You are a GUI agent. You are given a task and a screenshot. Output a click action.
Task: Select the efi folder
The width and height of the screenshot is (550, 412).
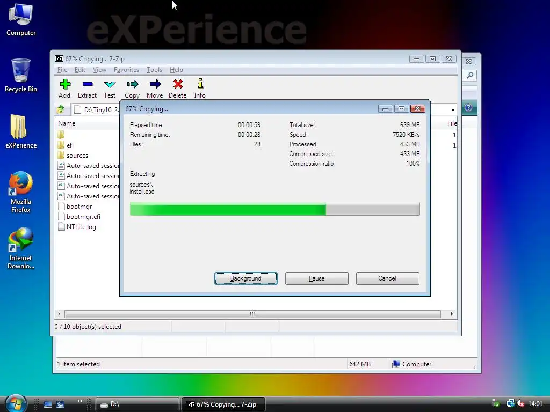tap(70, 145)
